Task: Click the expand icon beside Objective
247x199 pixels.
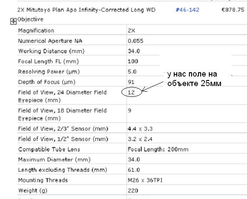Action: coord(13,21)
